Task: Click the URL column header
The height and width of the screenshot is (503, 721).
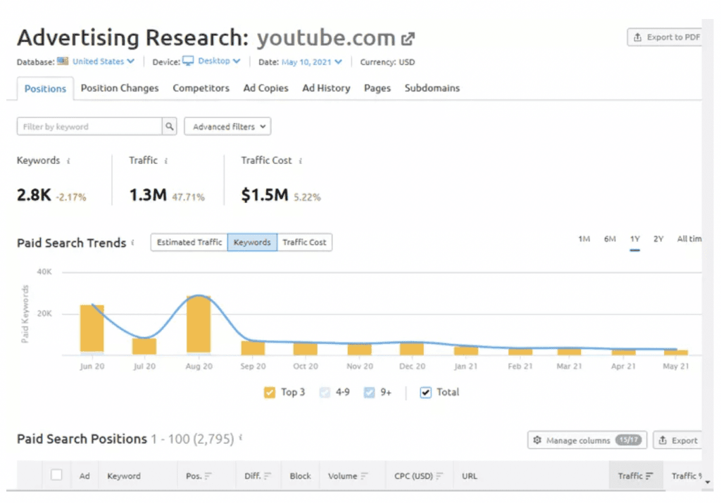Action: (470, 476)
